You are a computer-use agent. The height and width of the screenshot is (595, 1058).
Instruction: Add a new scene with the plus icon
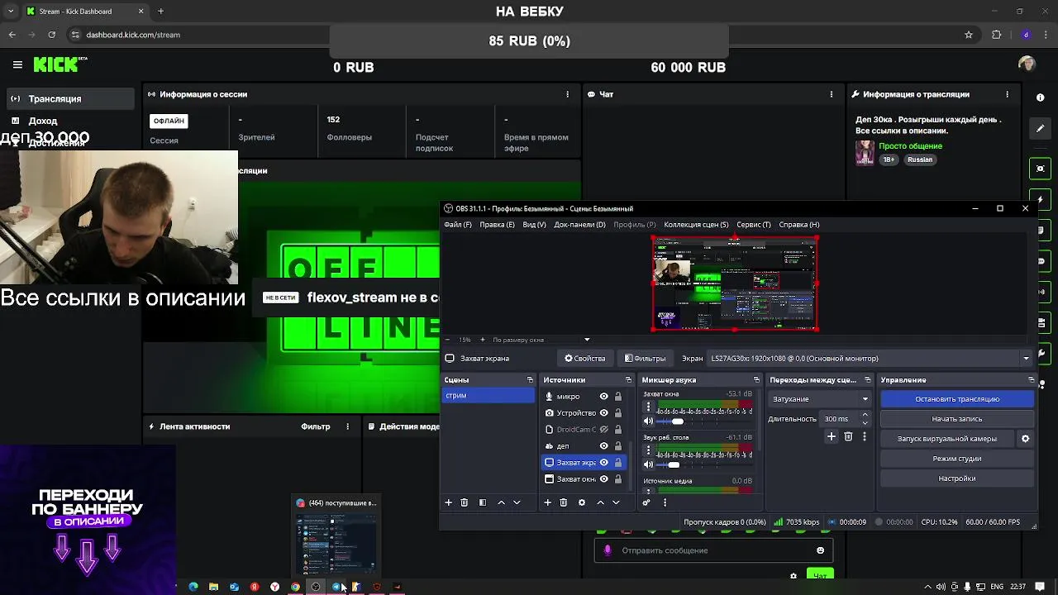449,502
